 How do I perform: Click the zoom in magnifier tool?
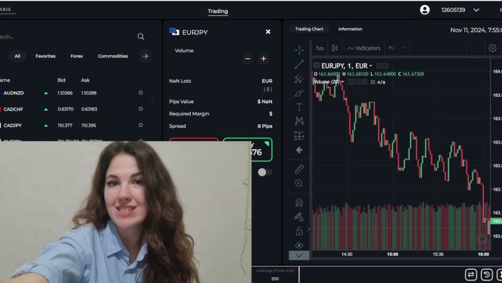click(x=299, y=183)
